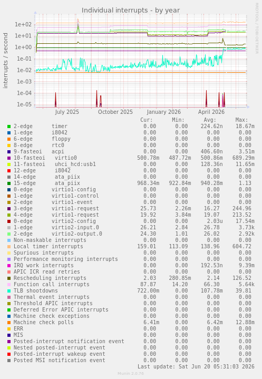Click the orange floppy legend swatch
Image resolution: width=262 pixels, height=379 pixels.
9,139
